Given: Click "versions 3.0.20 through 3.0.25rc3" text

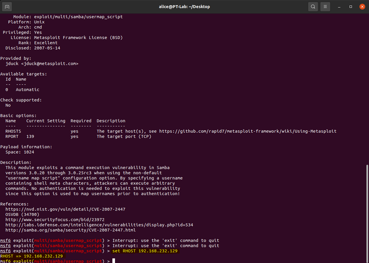Looking at the screenshot, I should [x=48, y=173].
